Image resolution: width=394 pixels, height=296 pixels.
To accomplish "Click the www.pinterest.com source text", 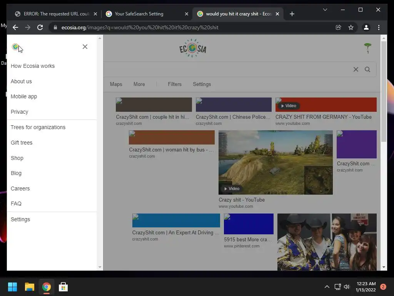I will pos(242,246).
